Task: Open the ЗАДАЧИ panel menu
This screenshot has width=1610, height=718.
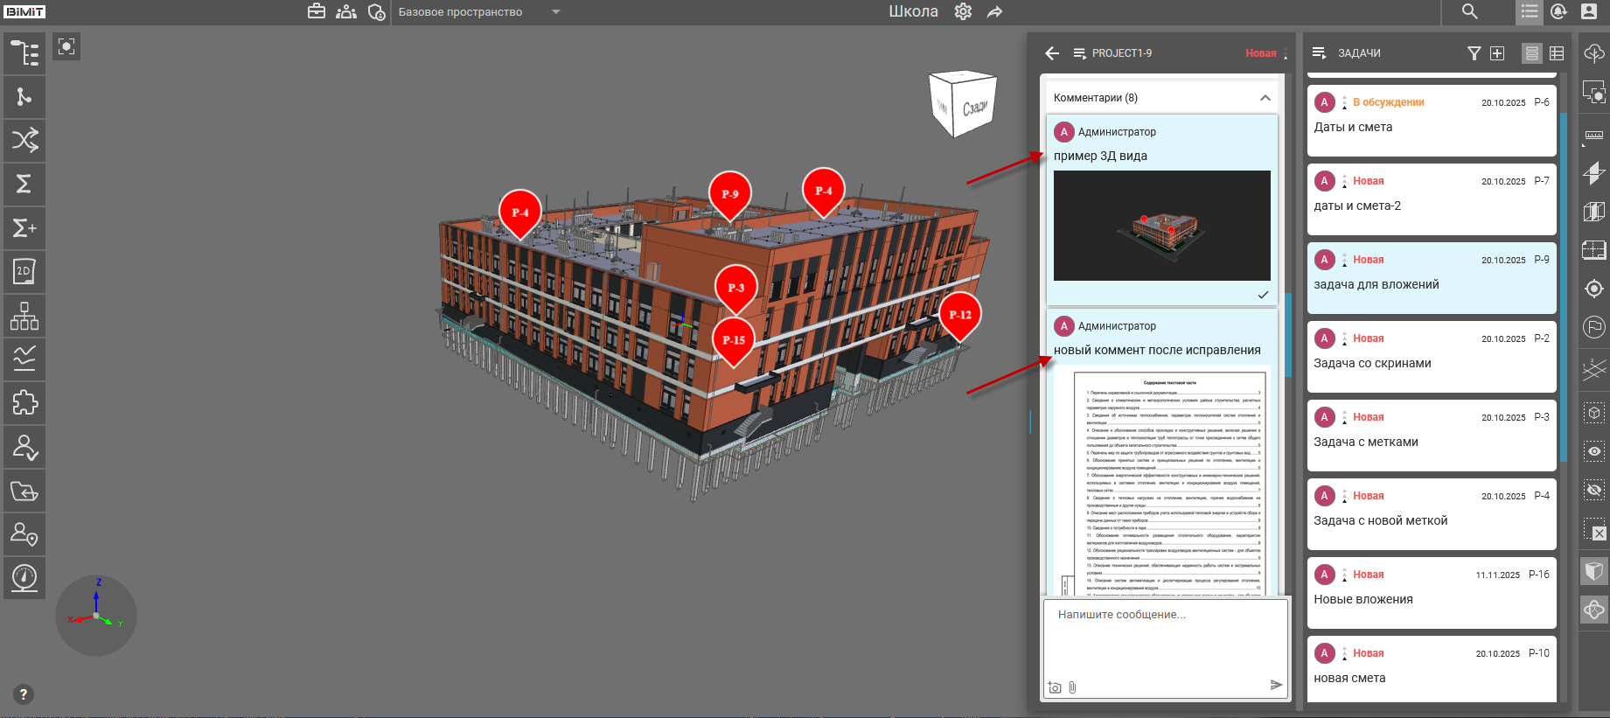Action: (x=1319, y=53)
